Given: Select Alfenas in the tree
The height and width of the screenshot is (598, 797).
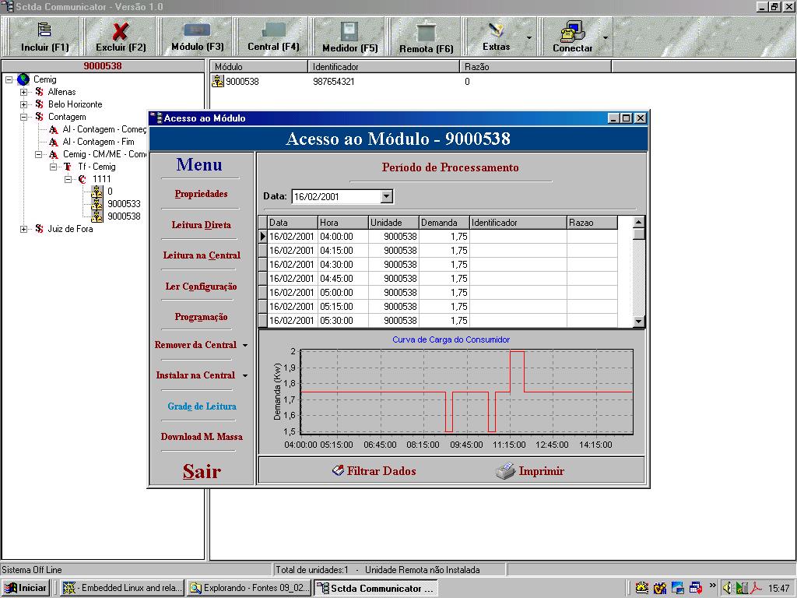Looking at the screenshot, I should coord(61,92).
